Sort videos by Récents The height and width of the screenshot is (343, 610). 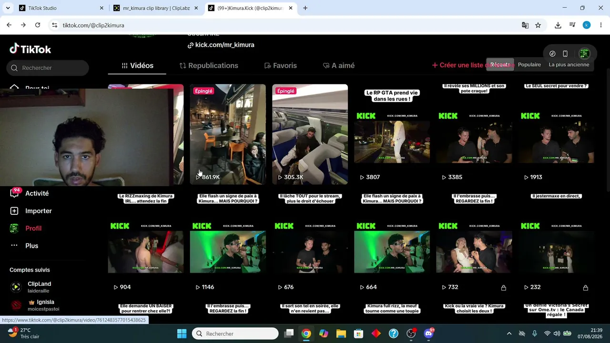(500, 65)
